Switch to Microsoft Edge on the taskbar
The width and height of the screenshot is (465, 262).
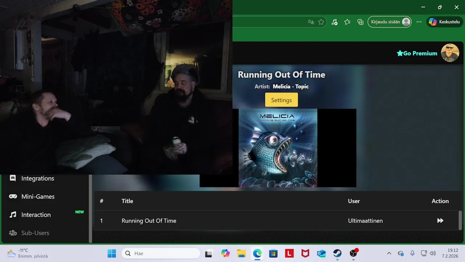257,253
